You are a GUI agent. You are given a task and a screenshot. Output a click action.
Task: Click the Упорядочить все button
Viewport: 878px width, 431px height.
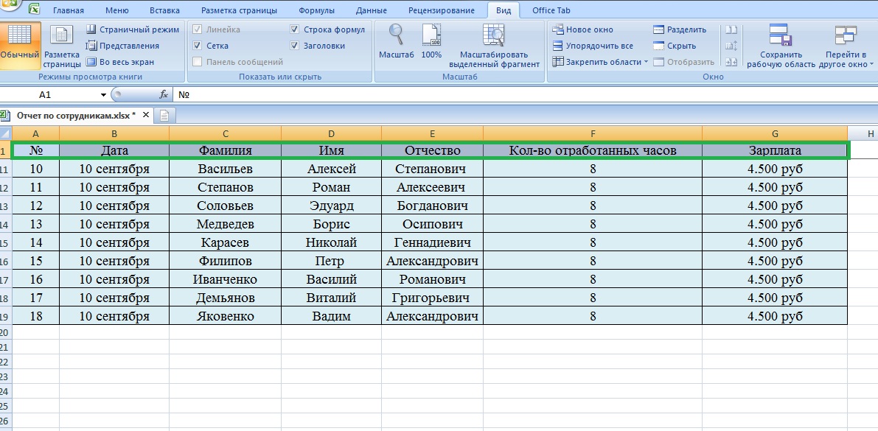[x=593, y=46]
